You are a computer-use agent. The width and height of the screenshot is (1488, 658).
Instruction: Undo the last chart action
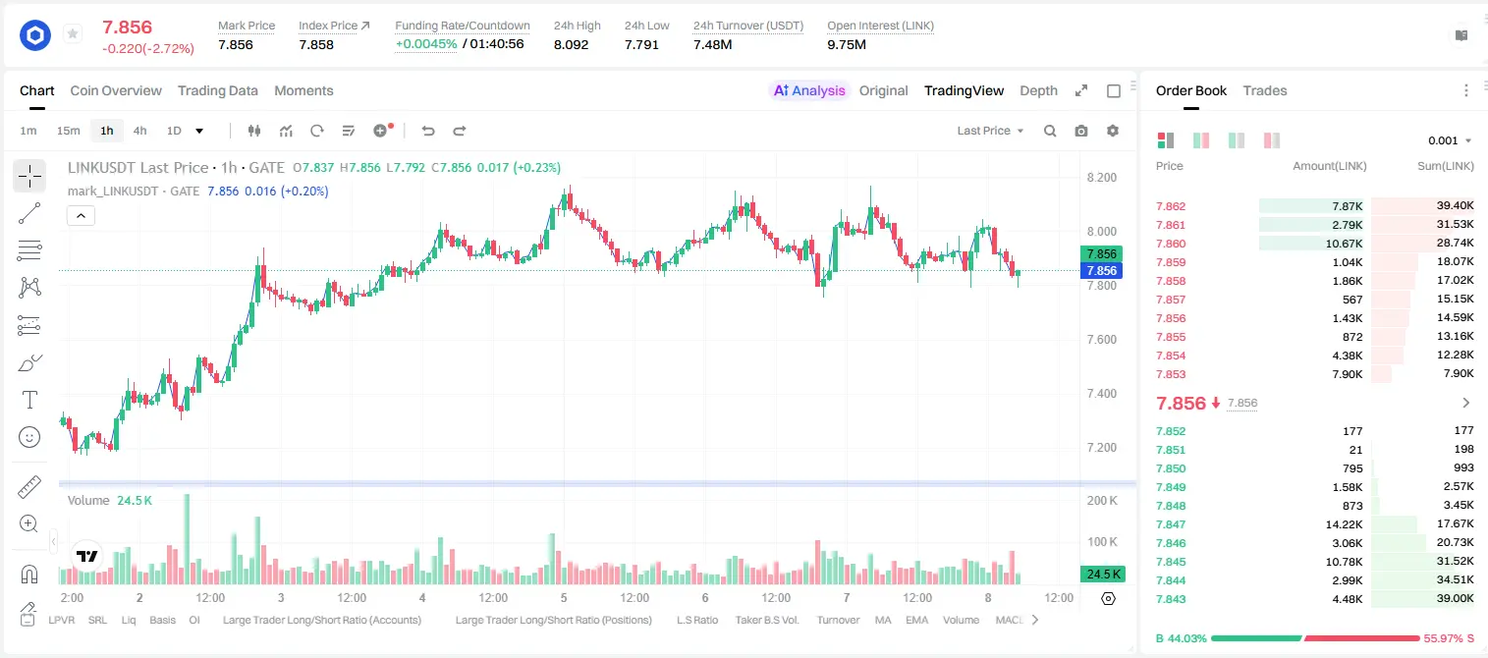428,131
